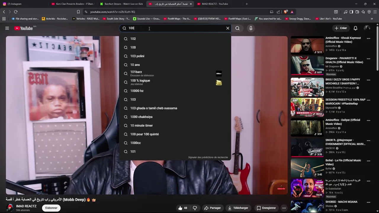Choose "10 minute timer" suggestion

tap(175, 125)
